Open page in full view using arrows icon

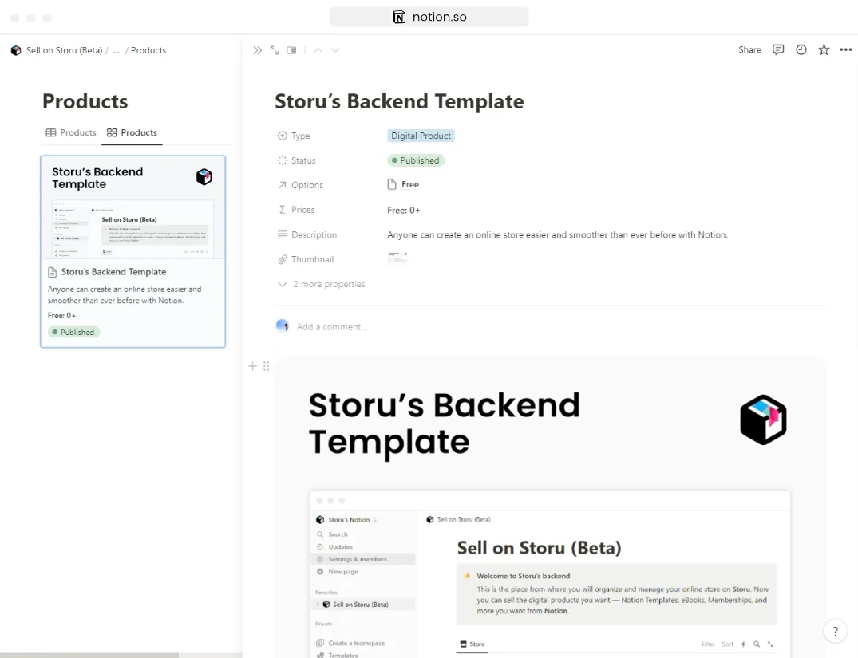tap(275, 50)
